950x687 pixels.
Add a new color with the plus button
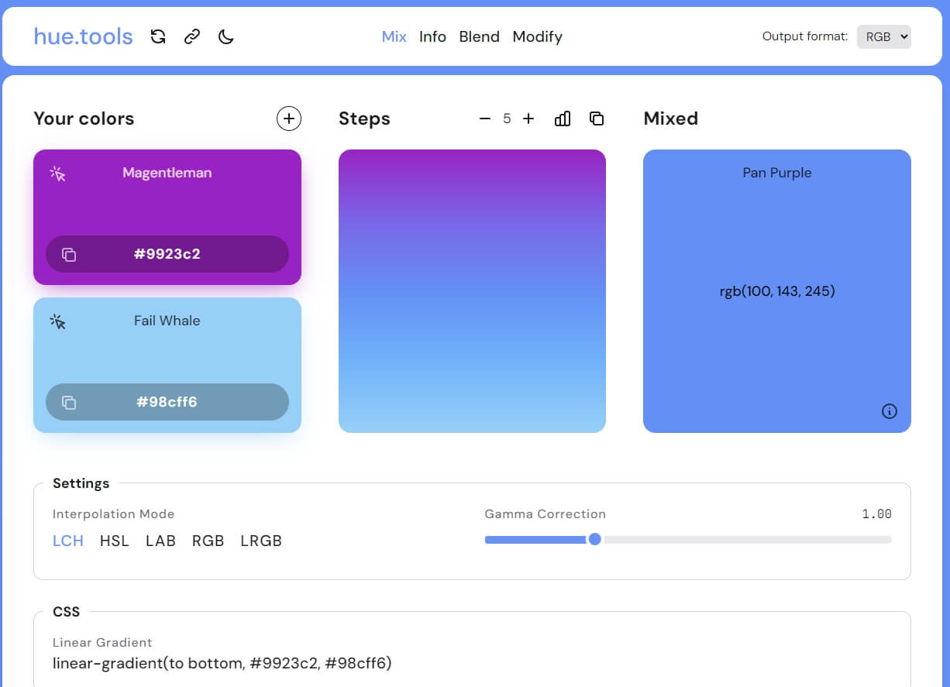click(288, 119)
